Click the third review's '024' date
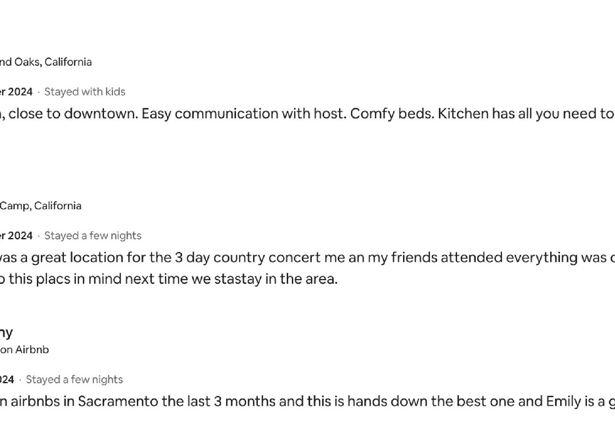This screenshot has width=615, height=426. coord(7,380)
